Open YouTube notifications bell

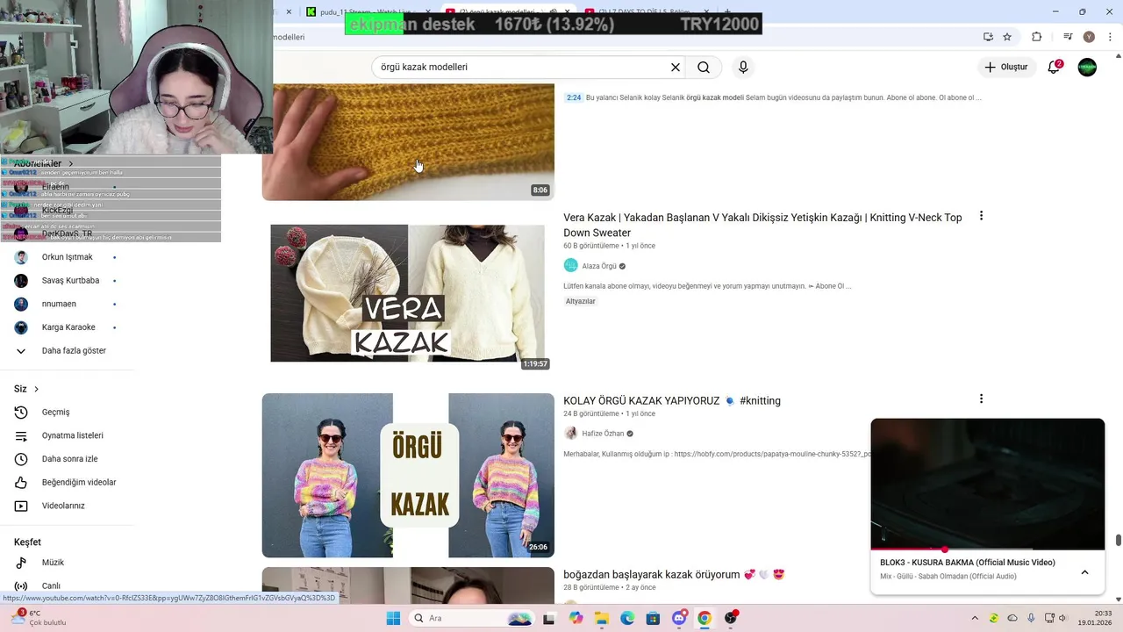[1055, 67]
